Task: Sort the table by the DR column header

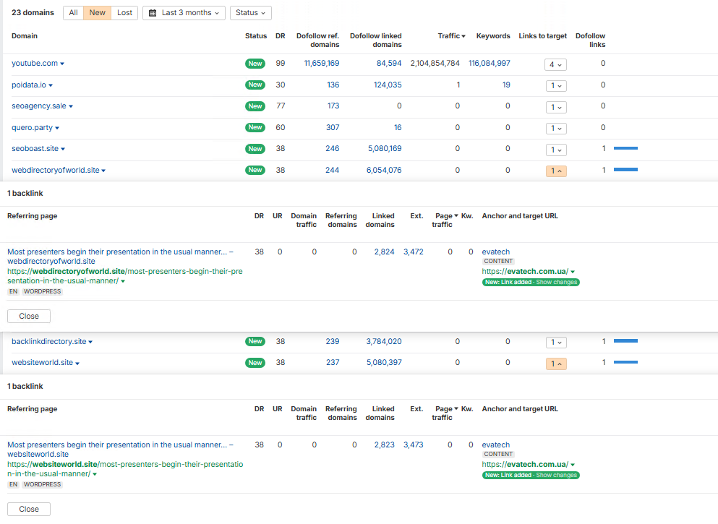Action: click(280, 36)
